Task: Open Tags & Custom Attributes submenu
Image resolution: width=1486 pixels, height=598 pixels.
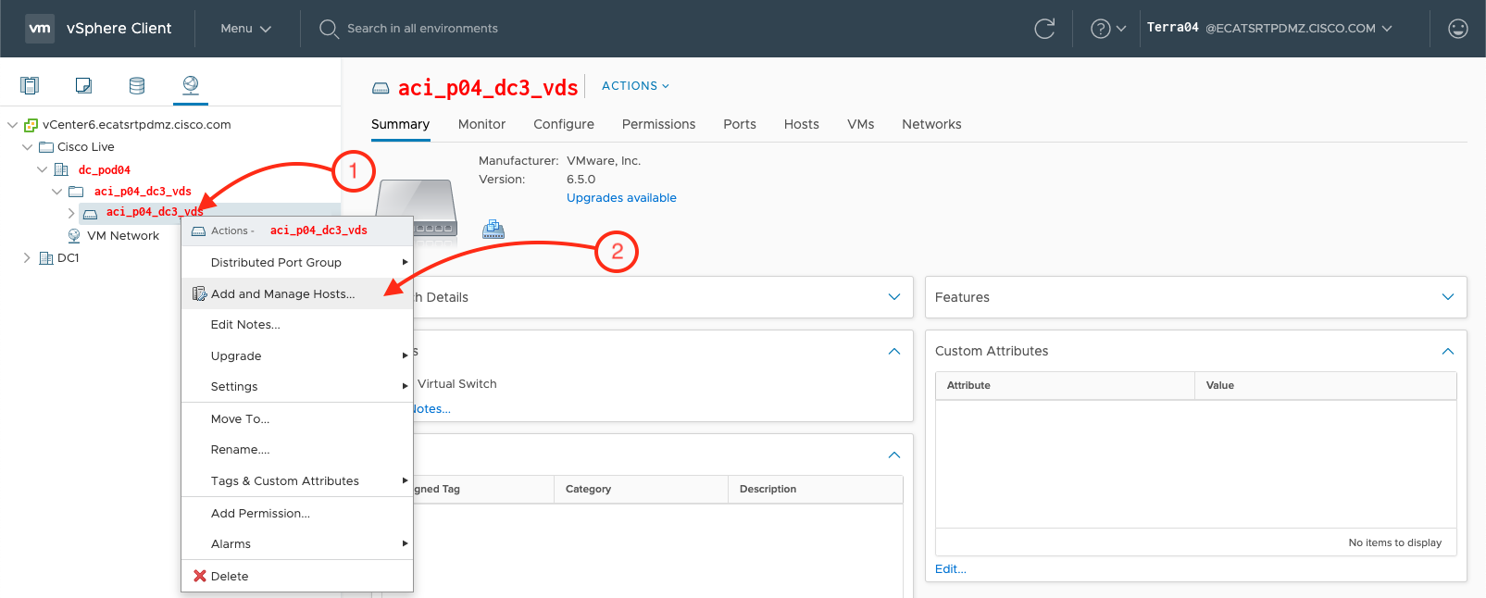Action: click(297, 481)
